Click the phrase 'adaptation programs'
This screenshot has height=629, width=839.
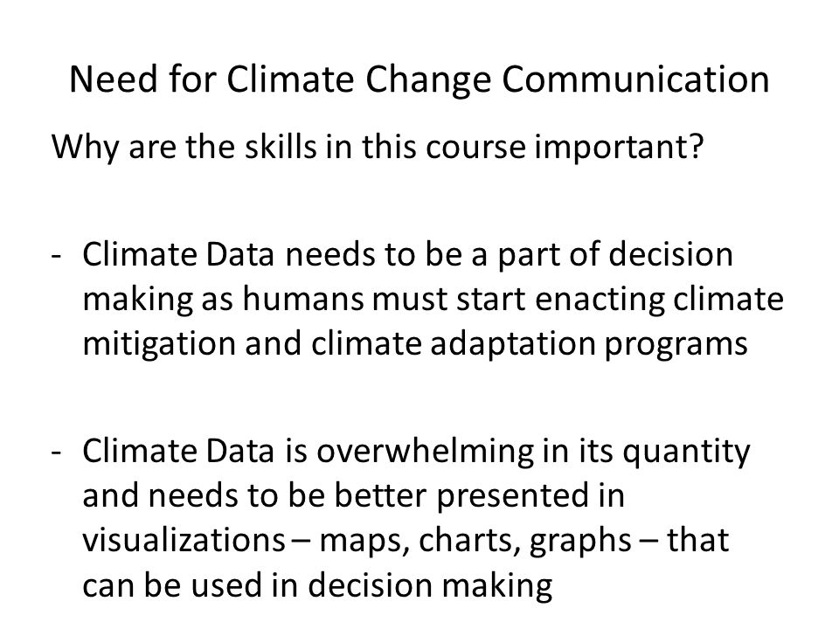pyautogui.click(x=589, y=344)
